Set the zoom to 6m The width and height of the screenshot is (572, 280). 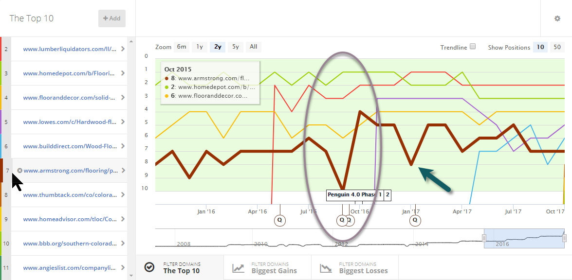[182, 47]
